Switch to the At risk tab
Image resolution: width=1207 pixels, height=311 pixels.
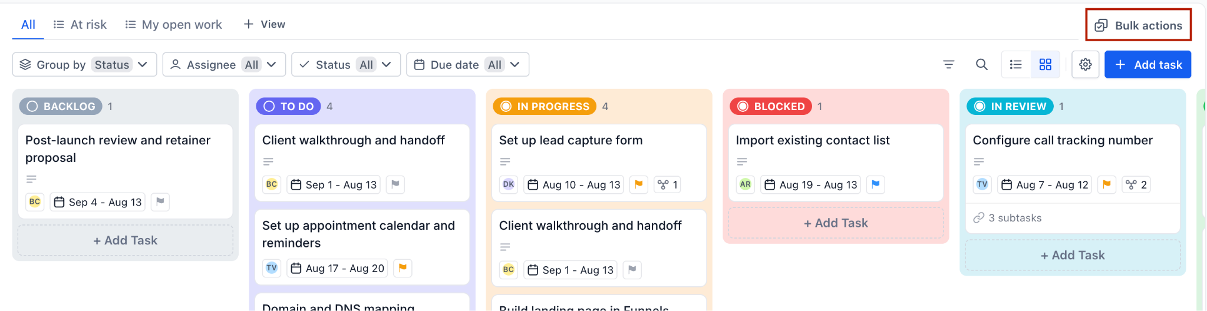click(x=80, y=25)
